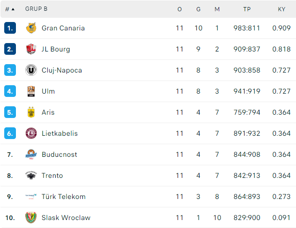Click the Aris yellow crest icon
The width and height of the screenshot is (296, 228).
click(31, 112)
